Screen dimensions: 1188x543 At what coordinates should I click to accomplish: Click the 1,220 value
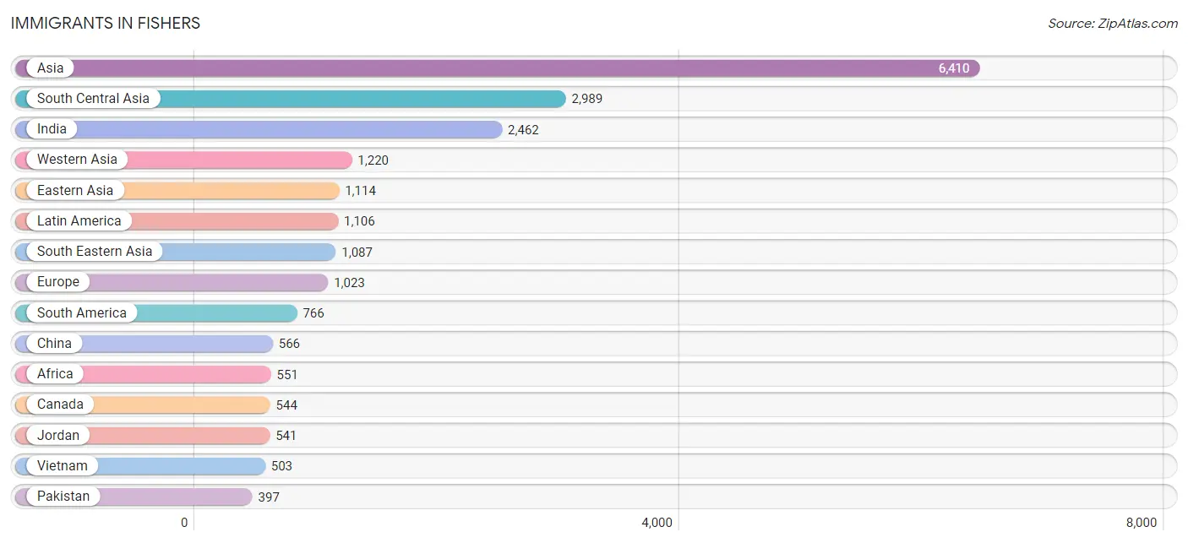tap(373, 160)
